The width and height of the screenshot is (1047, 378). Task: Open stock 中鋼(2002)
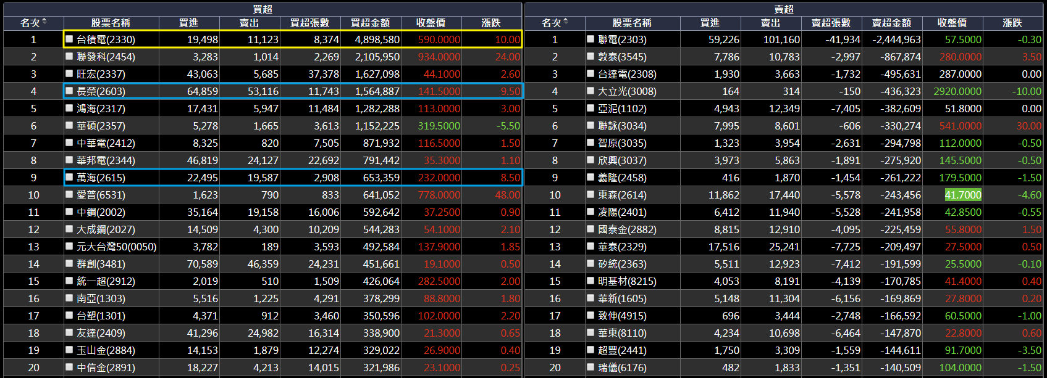(101, 212)
